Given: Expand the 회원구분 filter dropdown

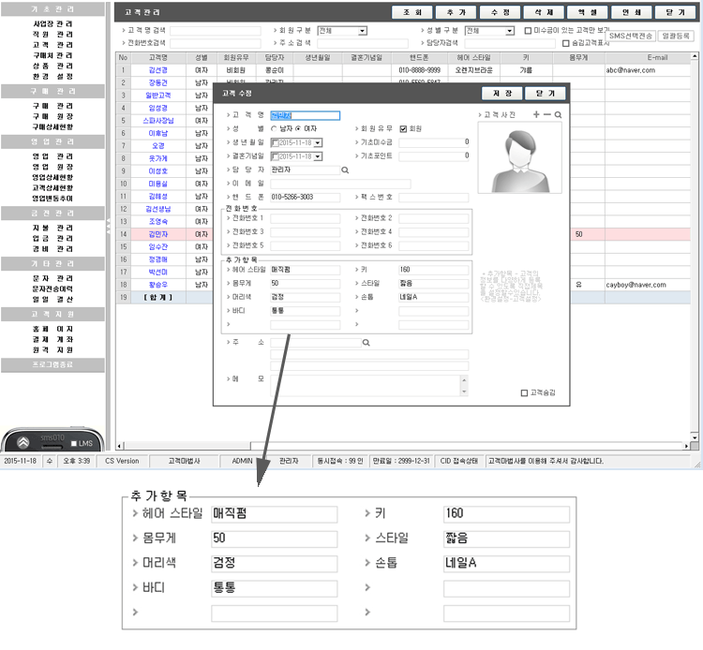Looking at the screenshot, I should coord(362,31).
